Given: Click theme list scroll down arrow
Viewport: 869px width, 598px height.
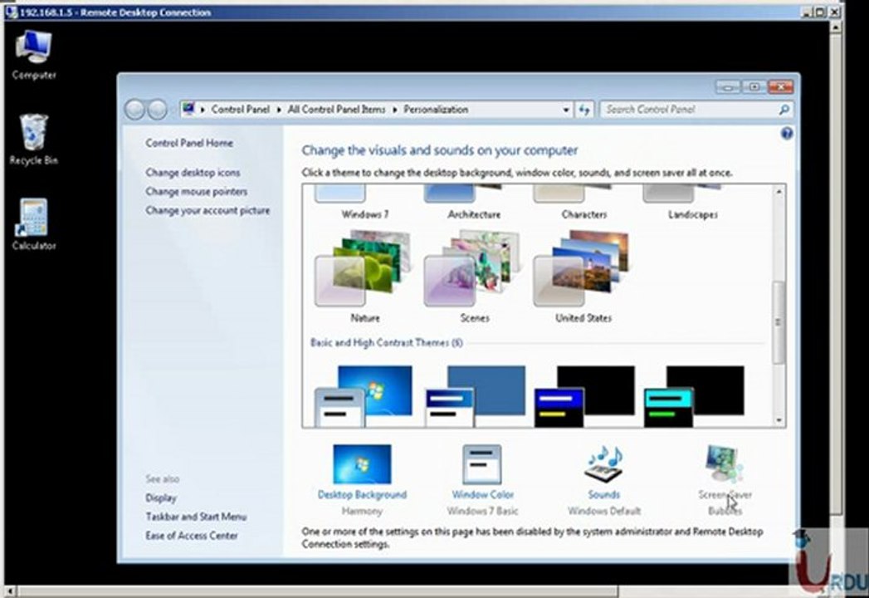Looking at the screenshot, I should coord(779,420).
